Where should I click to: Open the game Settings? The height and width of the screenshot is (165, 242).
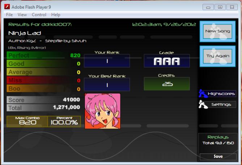pyautogui.click(x=221, y=104)
